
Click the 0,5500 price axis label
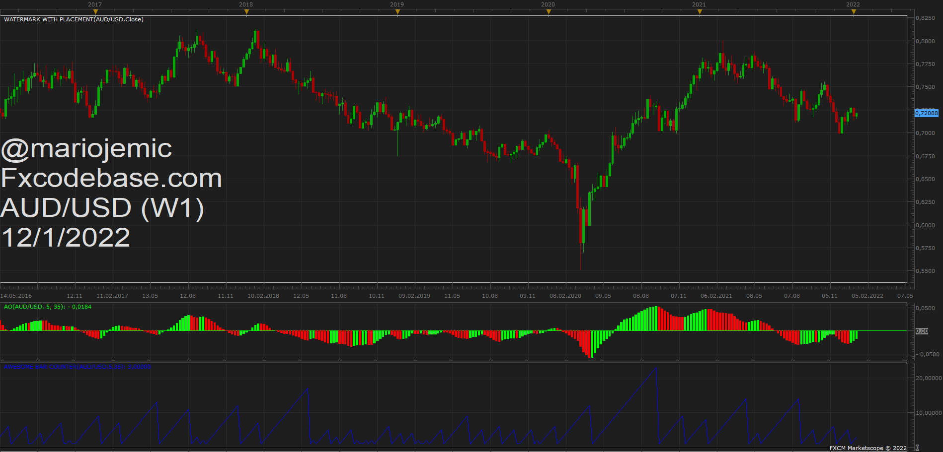(925, 271)
